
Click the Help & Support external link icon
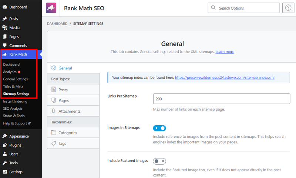pos(29,123)
